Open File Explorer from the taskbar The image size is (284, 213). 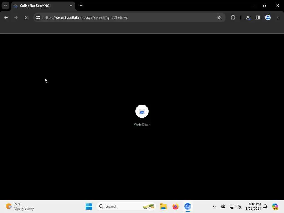[x=163, y=206]
